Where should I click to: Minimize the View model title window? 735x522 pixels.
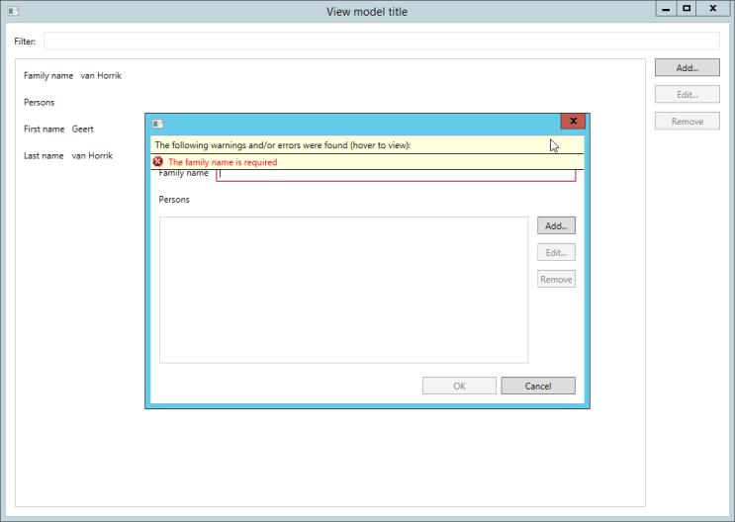666,9
